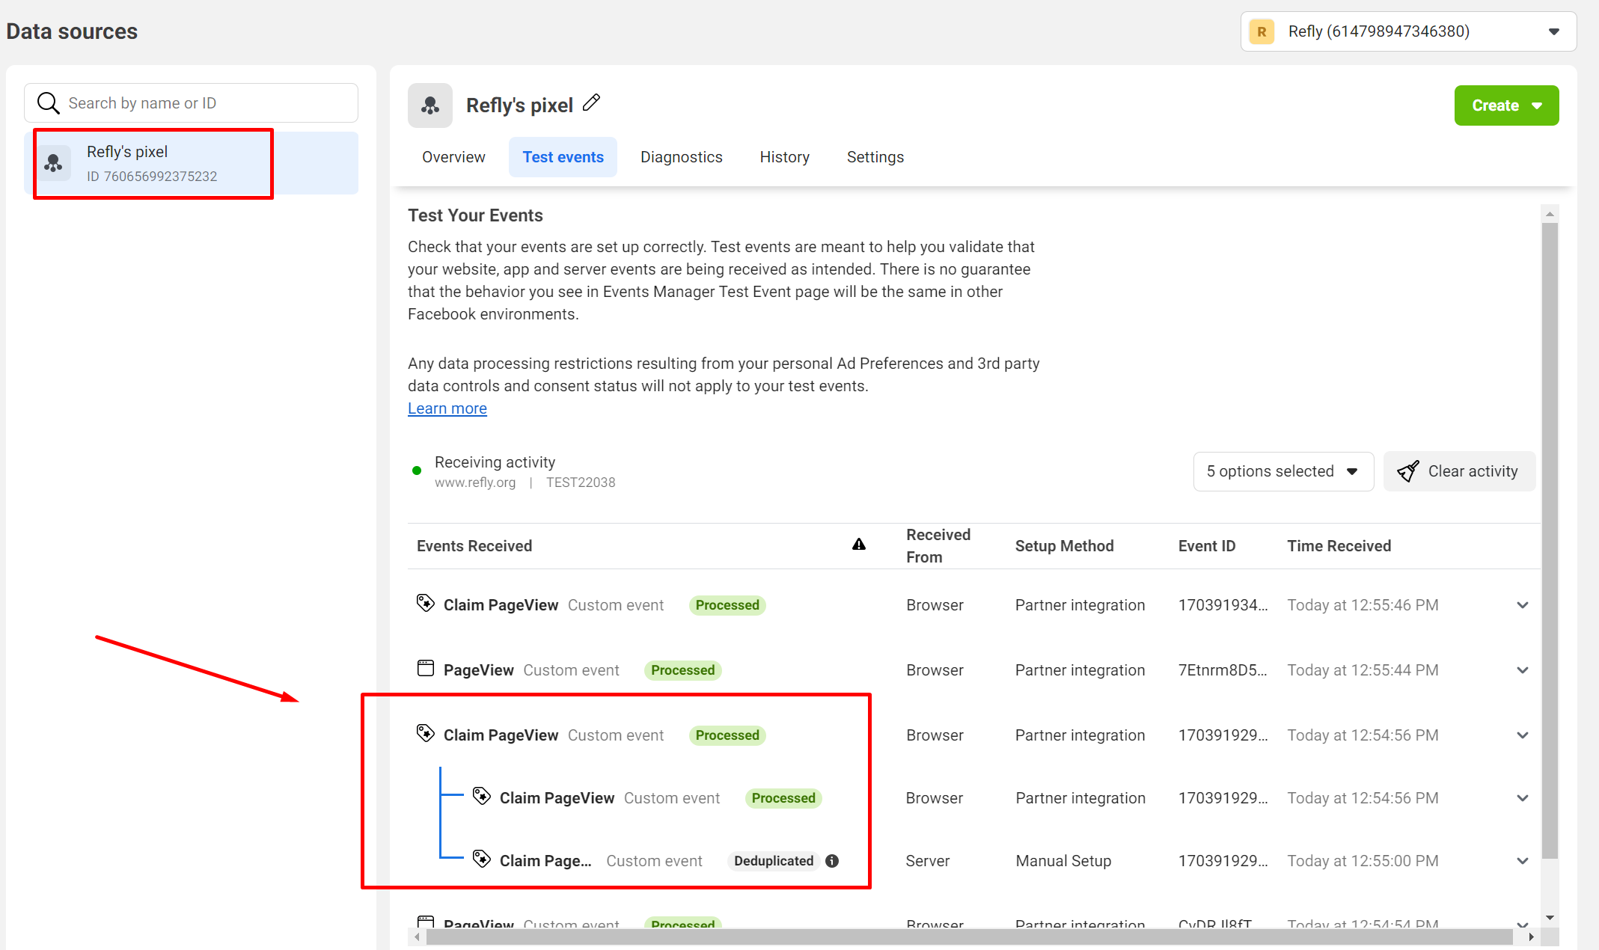Click event ID 7Etnrm8D5... in the table
Viewport: 1599px width, 950px height.
point(1222,670)
